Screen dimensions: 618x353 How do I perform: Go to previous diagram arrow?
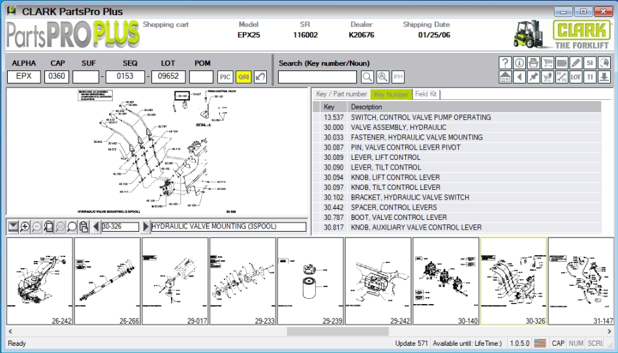(x=96, y=226)
